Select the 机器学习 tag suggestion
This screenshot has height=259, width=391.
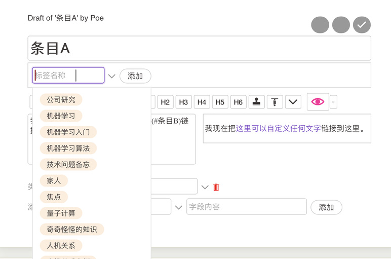coord(61,116)
